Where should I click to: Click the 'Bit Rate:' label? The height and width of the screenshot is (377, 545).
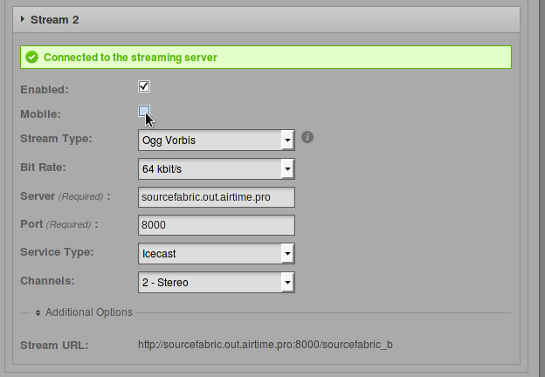point(43,168)
